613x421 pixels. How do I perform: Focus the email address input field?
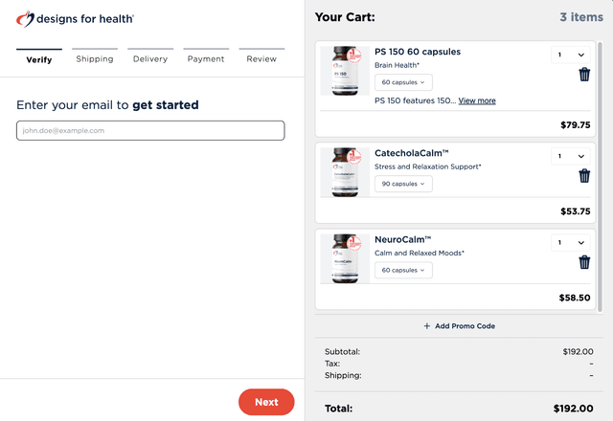pos(150,130)
